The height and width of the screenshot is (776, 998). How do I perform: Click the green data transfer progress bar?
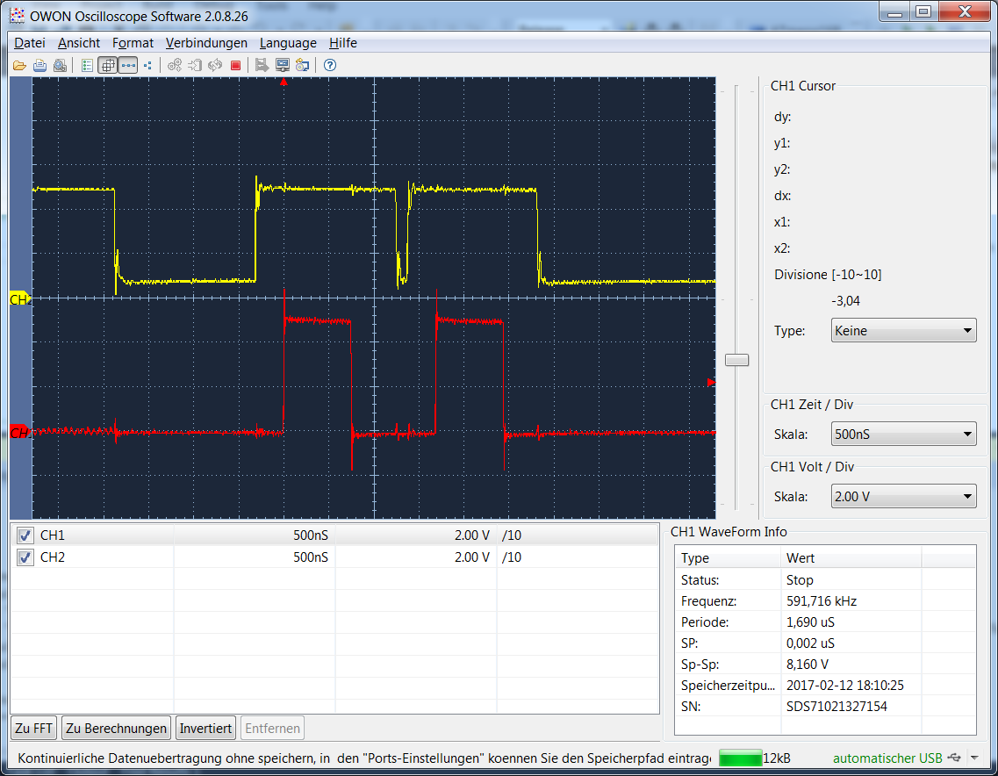740,758
